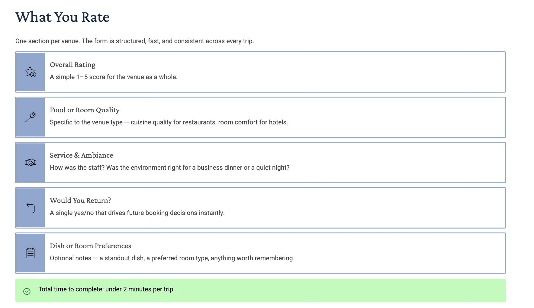534x308 pixels.
Task: Click the 'Total time to complete' green banner
Action: tap(260, 290)
